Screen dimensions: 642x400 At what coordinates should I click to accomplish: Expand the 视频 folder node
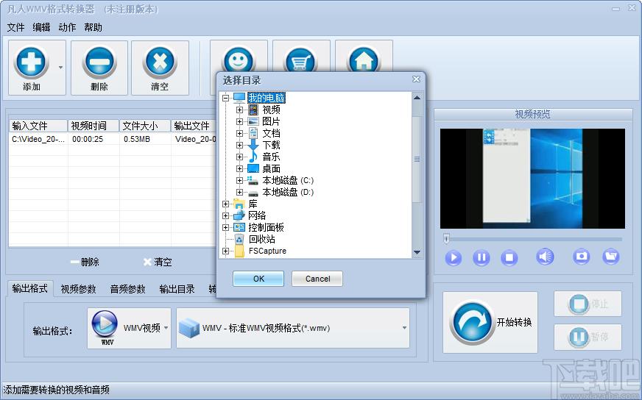coord(239,110)
